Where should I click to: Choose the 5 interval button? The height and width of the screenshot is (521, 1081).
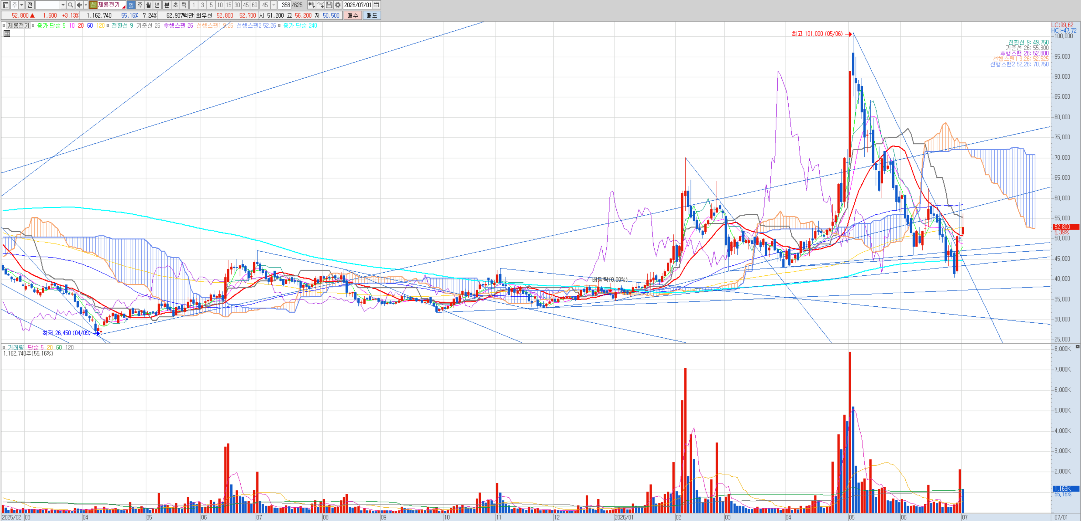pos(211,5)
